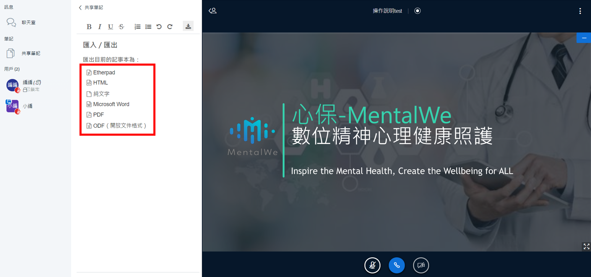Screen dimensions: 591x277
Task: Make presentation fullscreen
Action: coord(586,246)
